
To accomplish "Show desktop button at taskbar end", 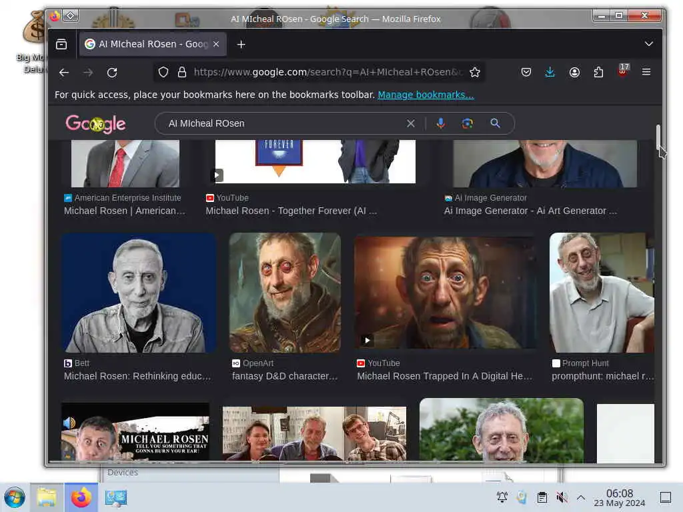I will [666, 497].
